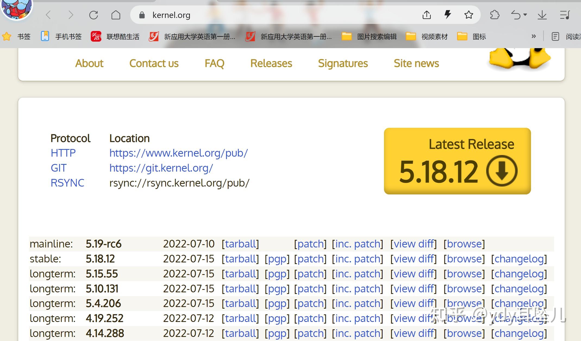Screen dimensions: 581x341
Task: Open changelog for longterm 5.10.131
Action: tap(519, 289)
